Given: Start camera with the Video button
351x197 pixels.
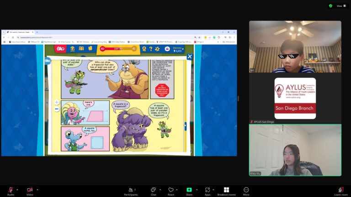Looking at the screenshot, I should 30,191.
